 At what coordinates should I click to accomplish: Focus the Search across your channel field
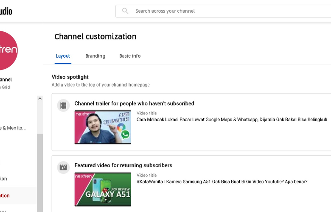click(223, 11)
